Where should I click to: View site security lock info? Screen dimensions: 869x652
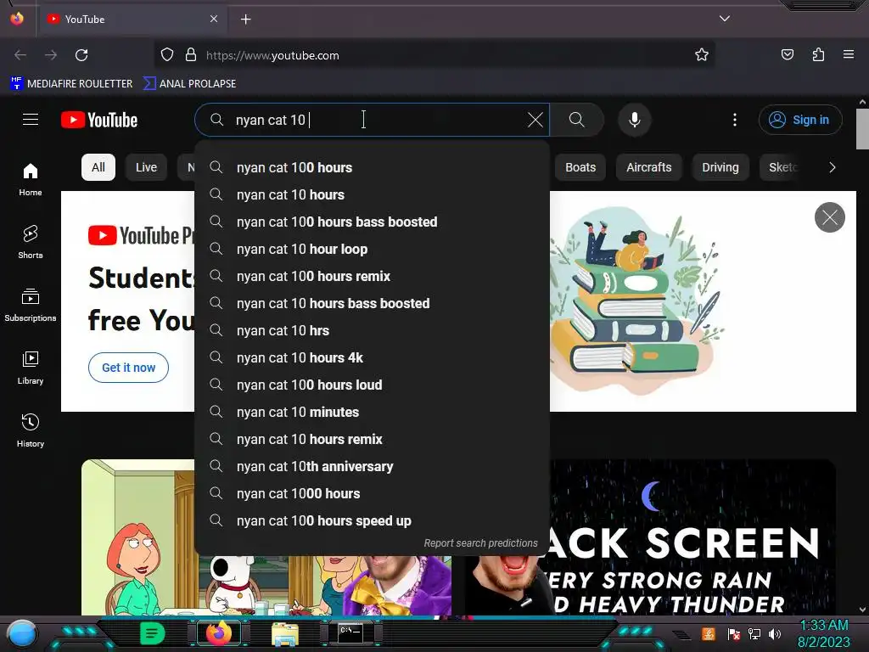pyautogui.click(x=191, y=55)
